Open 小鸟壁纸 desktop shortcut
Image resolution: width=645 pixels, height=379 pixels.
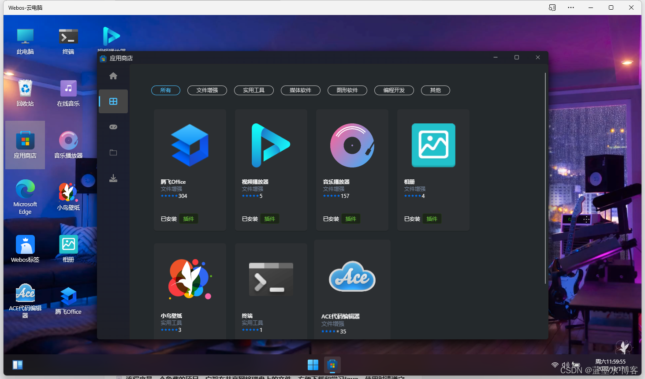68,197
